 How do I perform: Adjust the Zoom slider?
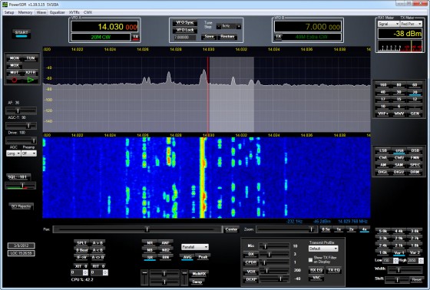[286, 229]
